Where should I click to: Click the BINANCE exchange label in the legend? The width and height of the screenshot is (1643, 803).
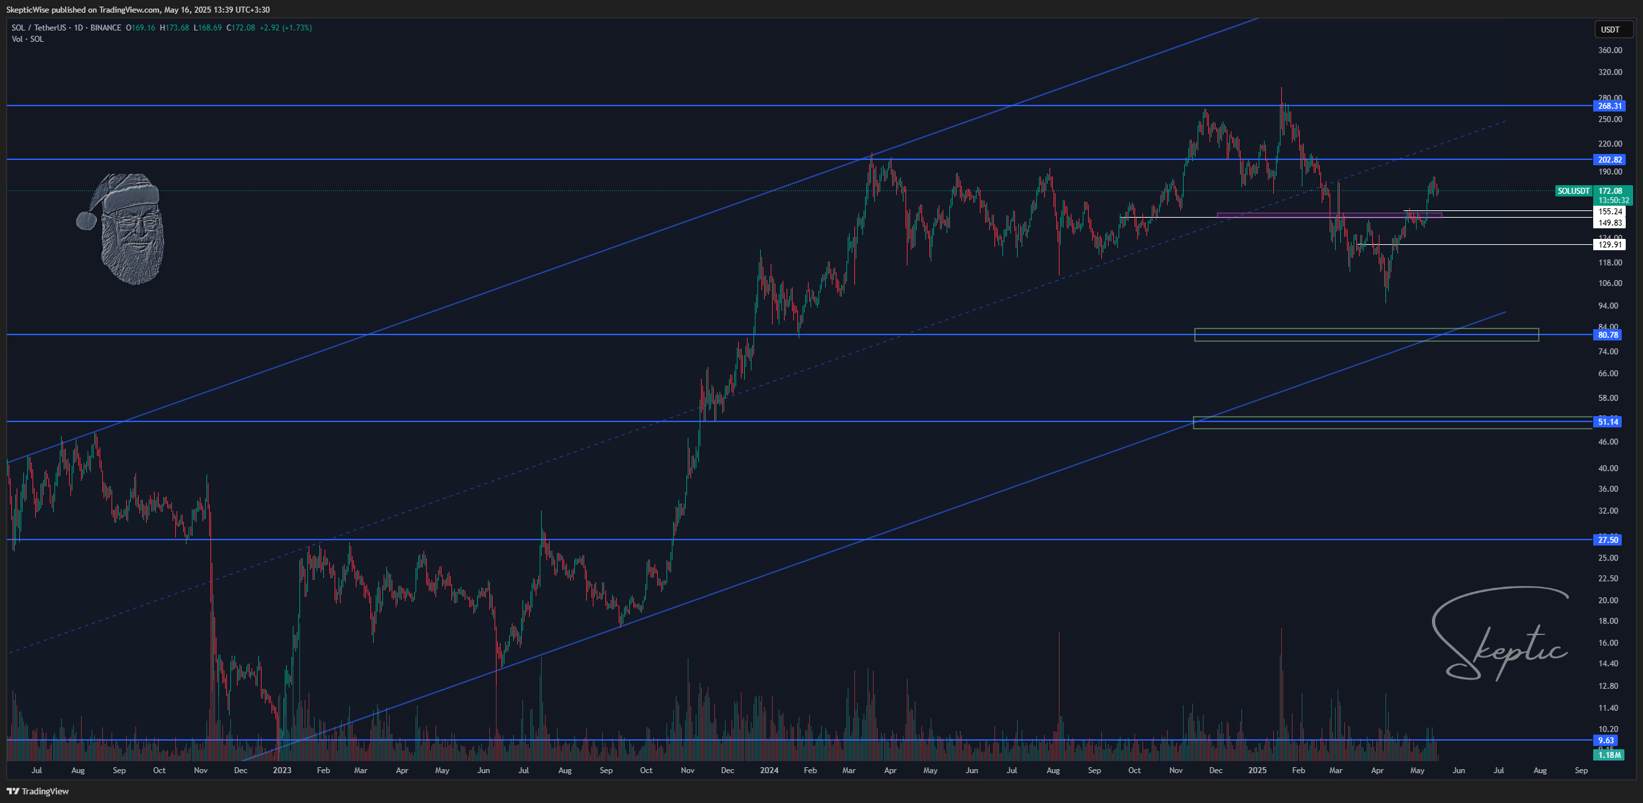pos(106,28)
